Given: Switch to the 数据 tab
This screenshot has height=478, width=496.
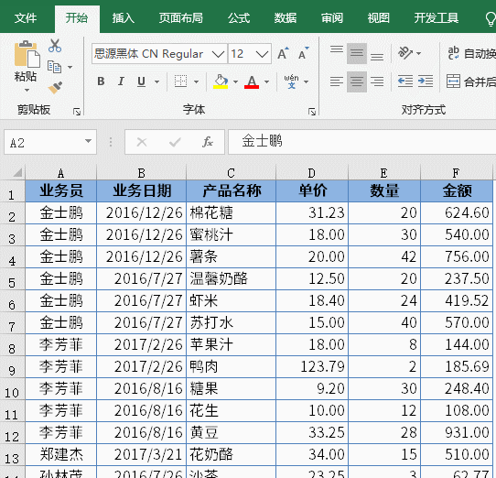Looking at the screenshot, I should click(x=286, y=18).
